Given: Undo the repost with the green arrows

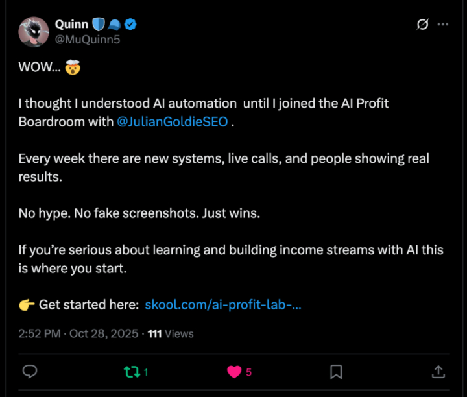Looking at the screenshot, I should (x=132, y=372).
